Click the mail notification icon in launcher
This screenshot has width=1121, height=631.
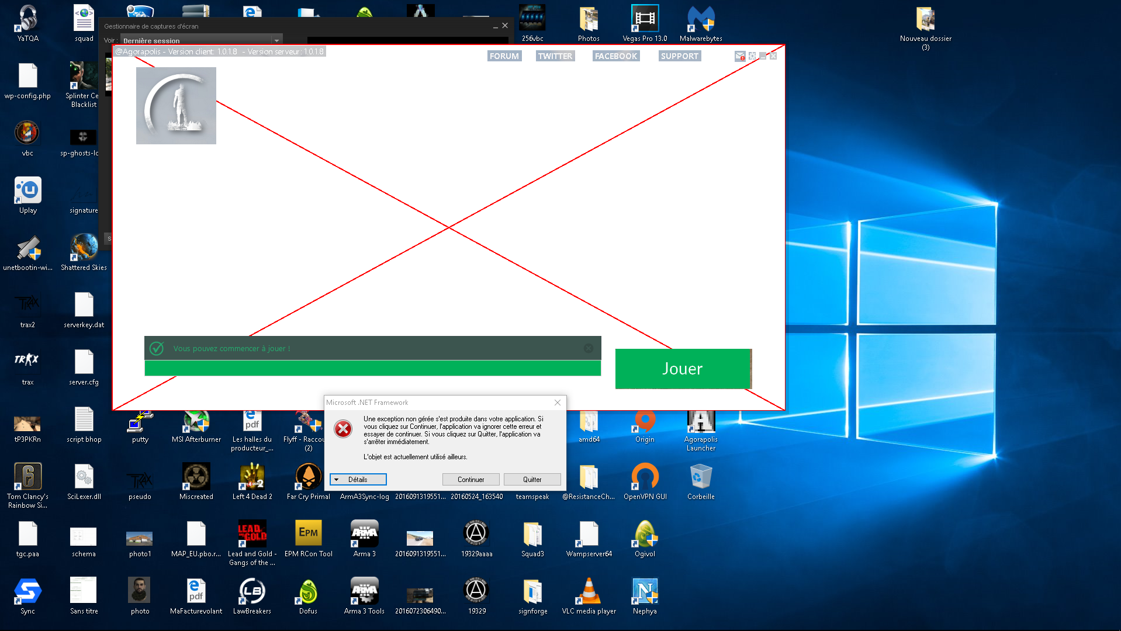point(740,56)
